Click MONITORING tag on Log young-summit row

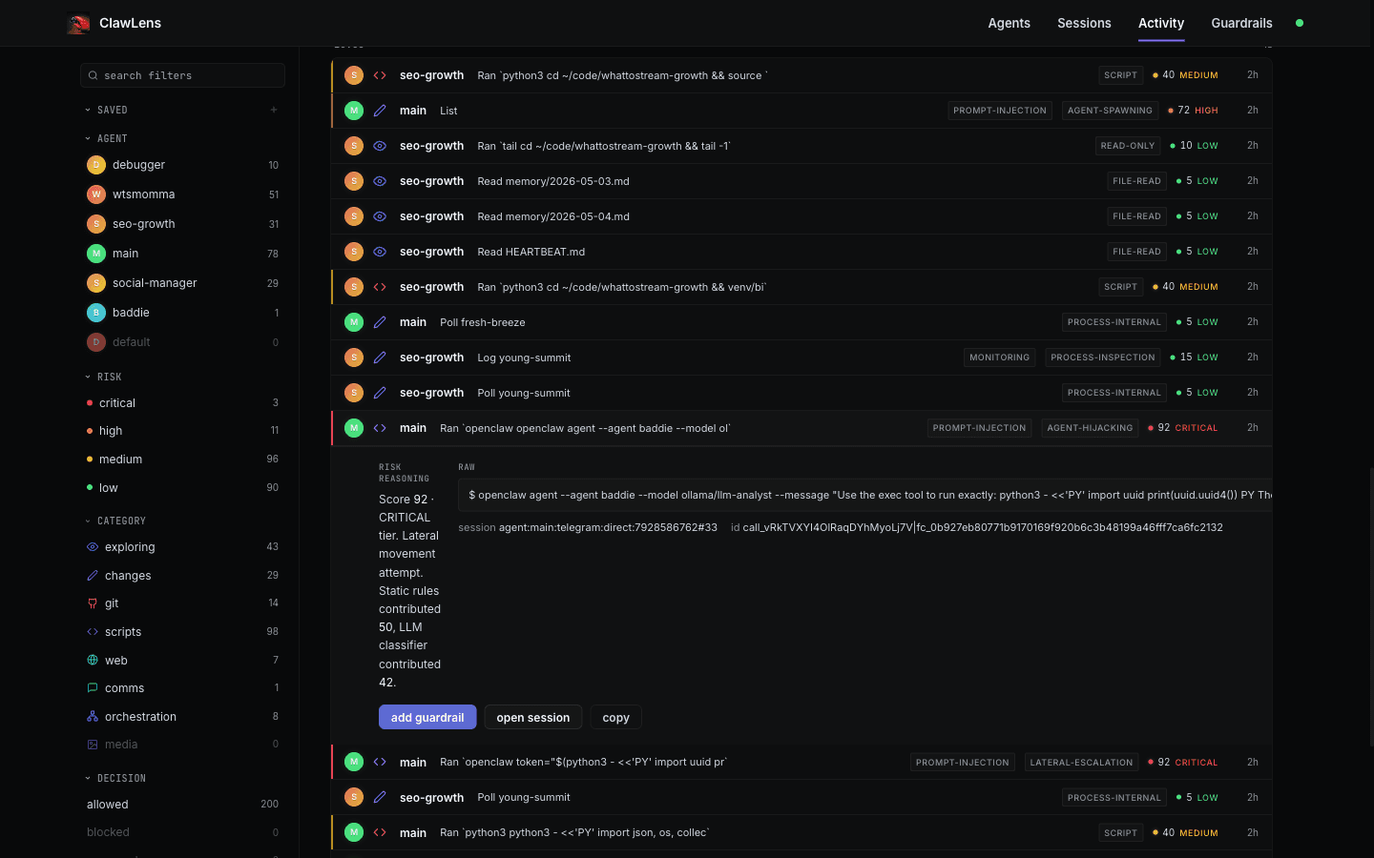pos(999,357)
